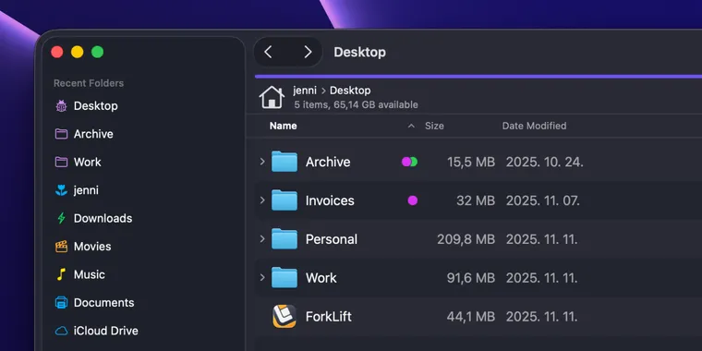Open Work in the sidebar list
This screenshot has width=702, height=351.
(x=88, y=162)
